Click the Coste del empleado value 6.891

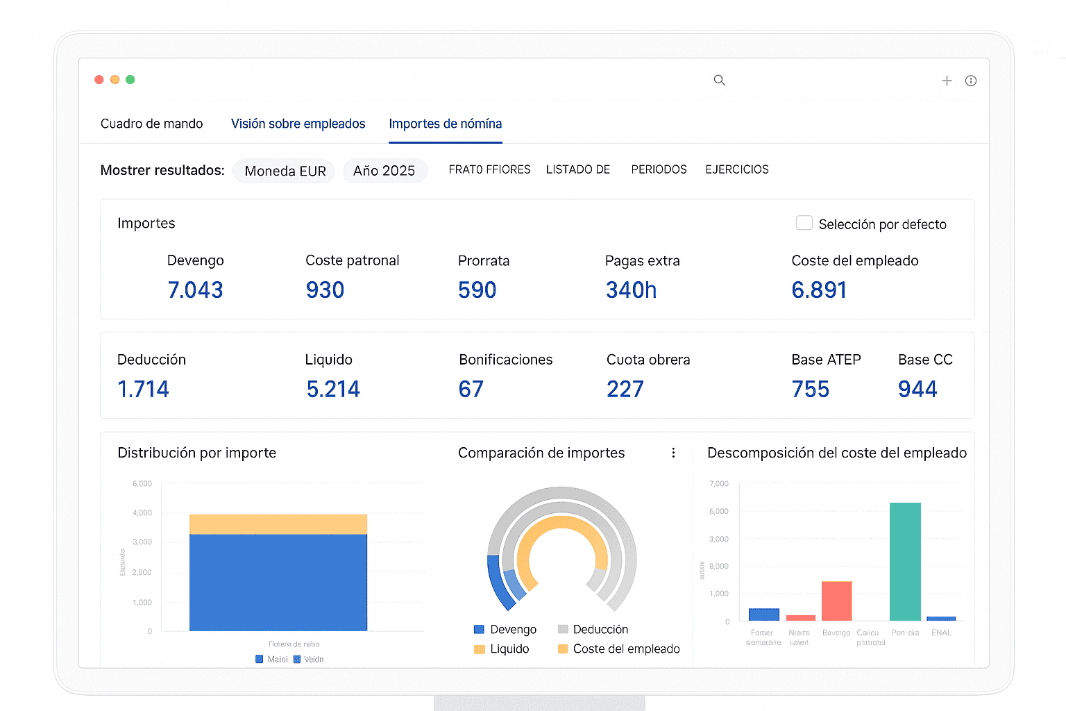819,290
